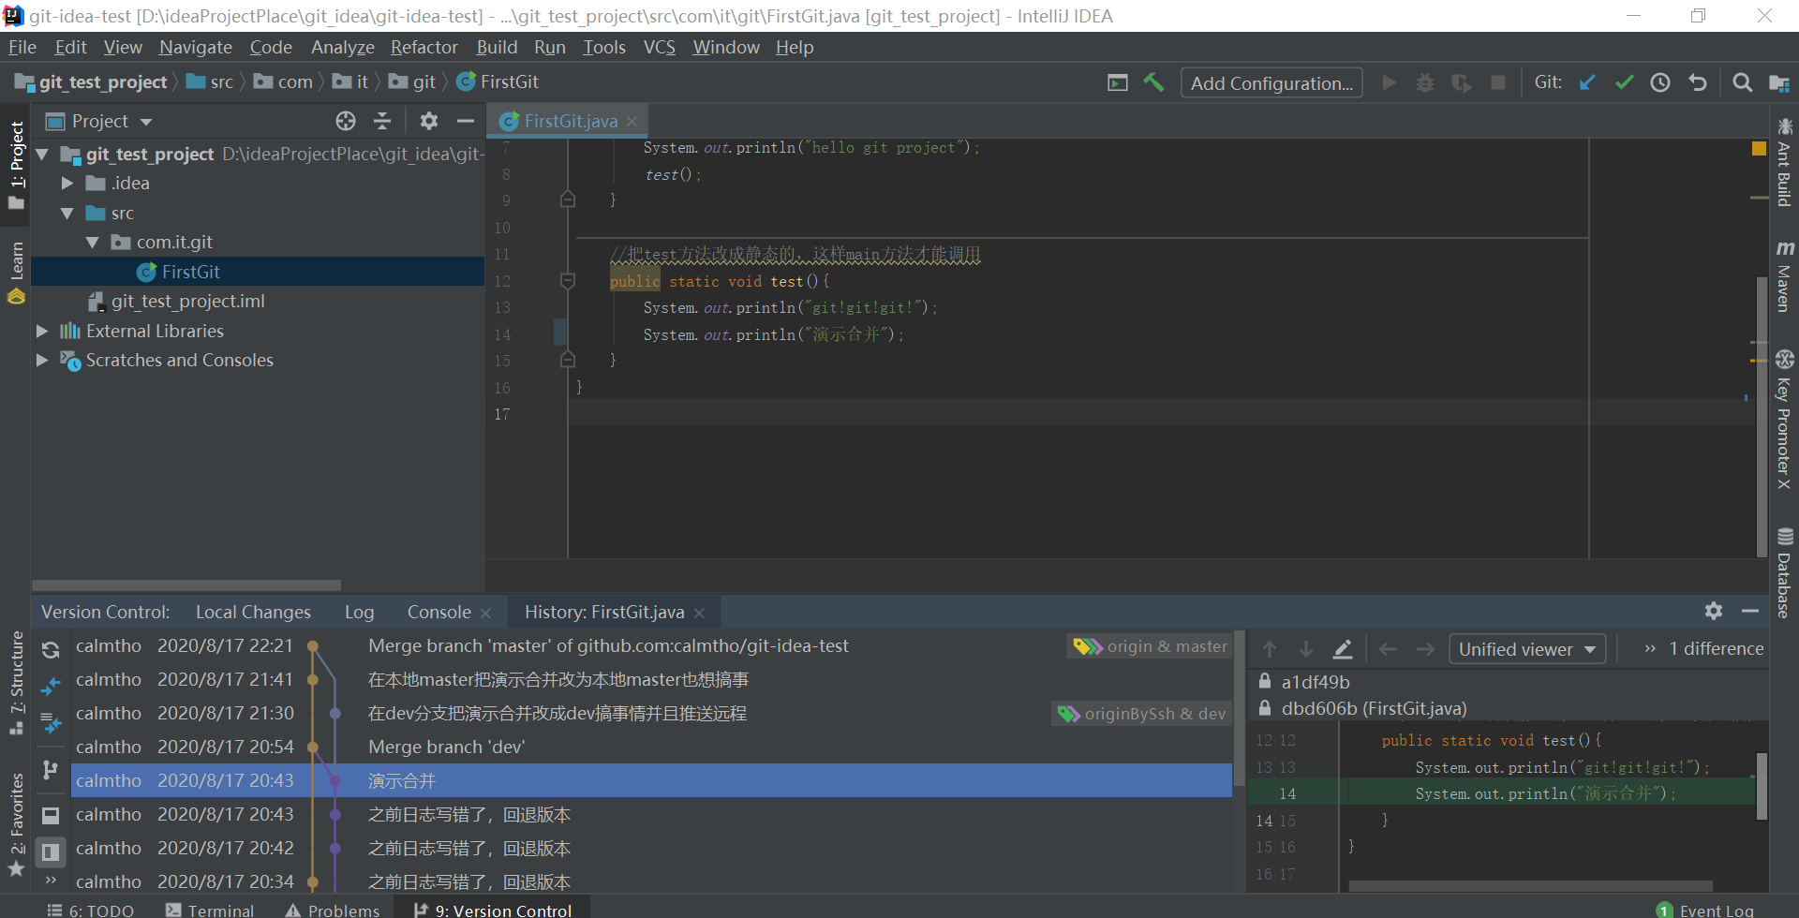Toggle the 1: Project tool window
This screenshot has width=1799, height=918.
[x=16, y=165]
